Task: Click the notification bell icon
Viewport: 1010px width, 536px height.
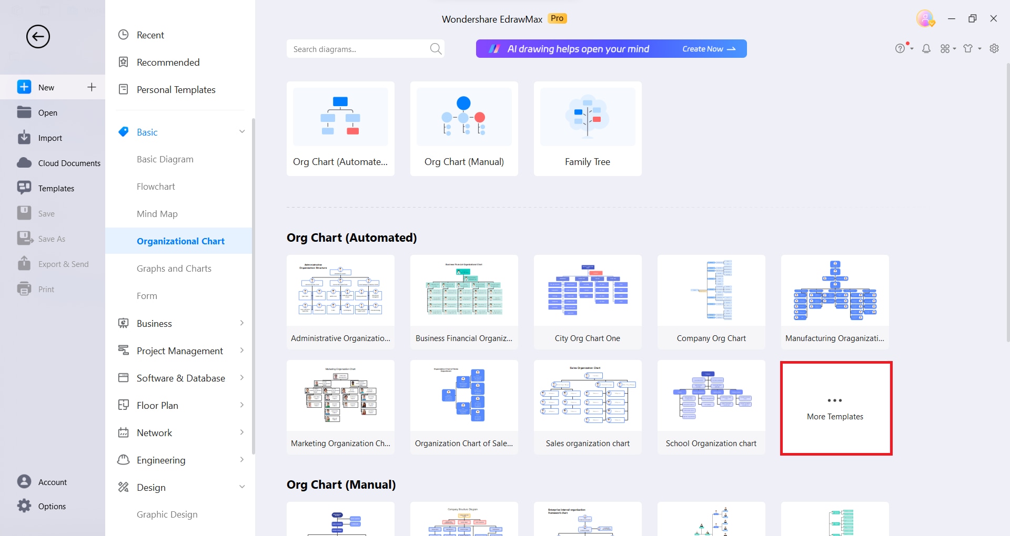Action: pos(926,48)
